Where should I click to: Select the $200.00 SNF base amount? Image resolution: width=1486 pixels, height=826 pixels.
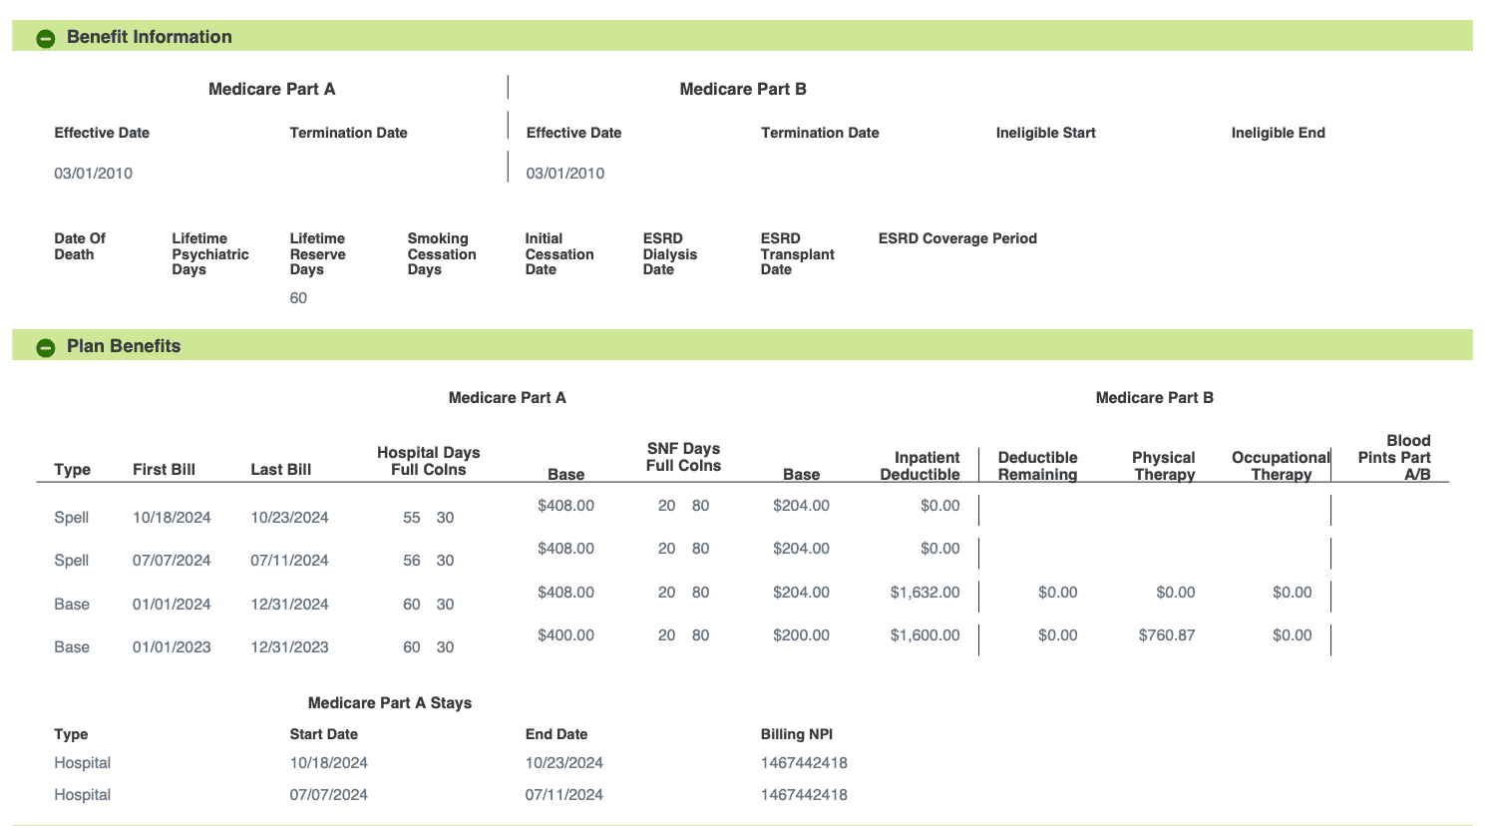point(801,635)
